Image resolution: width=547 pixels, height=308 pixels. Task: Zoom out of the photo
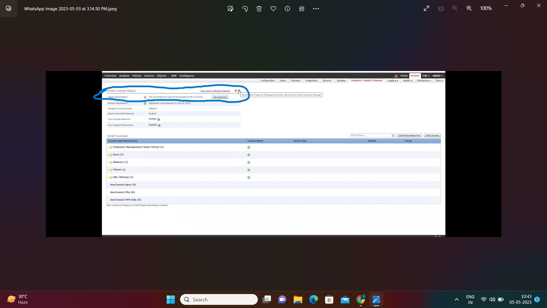click(455, 9)
